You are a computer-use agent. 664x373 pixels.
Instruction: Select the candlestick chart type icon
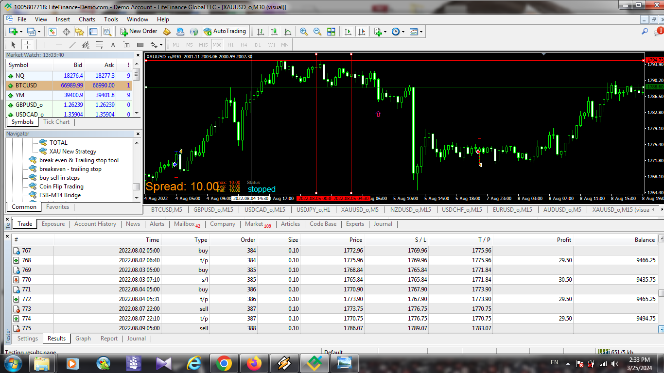pyautogui.click(x=274, y=32)
